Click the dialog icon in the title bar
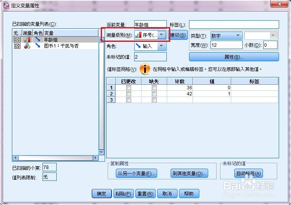 [x=6, y=5]
